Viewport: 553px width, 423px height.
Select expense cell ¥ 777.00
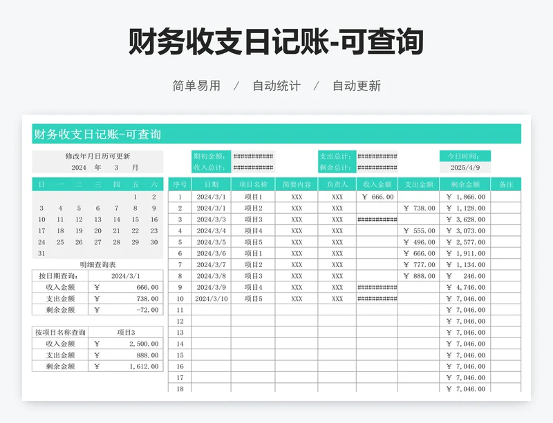coord(419,264)
